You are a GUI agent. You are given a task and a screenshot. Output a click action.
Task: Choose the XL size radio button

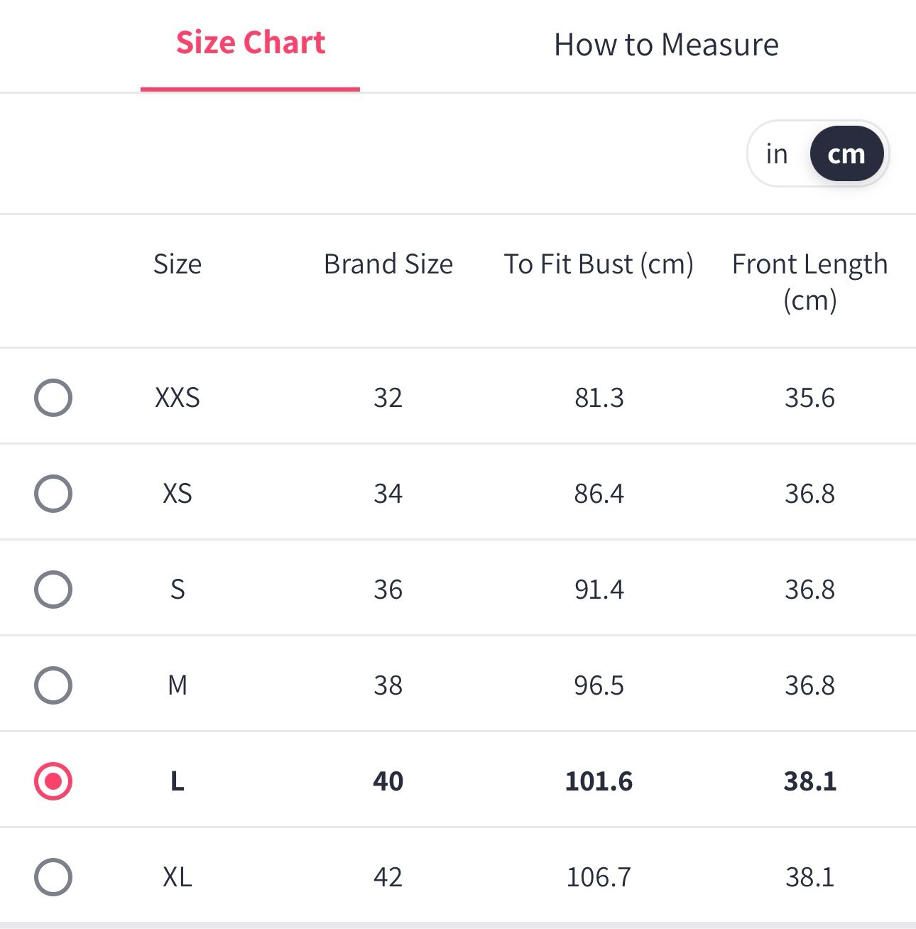tap(53, 876)
